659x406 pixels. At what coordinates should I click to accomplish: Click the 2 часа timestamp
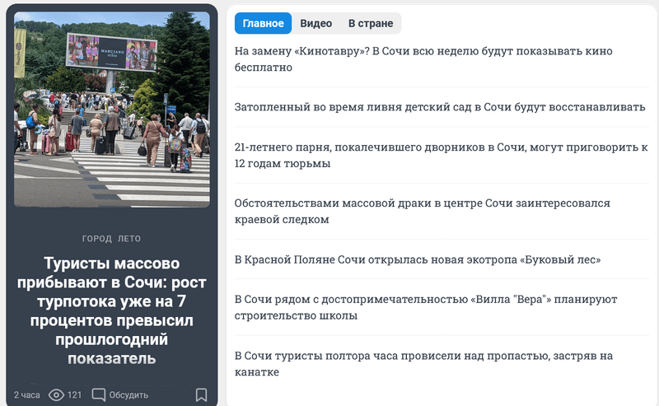(x=27, y=395)
